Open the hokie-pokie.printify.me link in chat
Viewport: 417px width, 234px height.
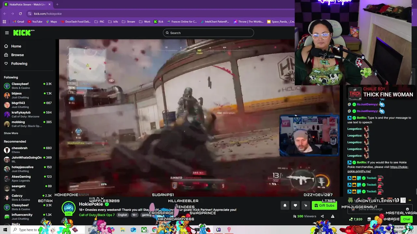click(378, 169)
